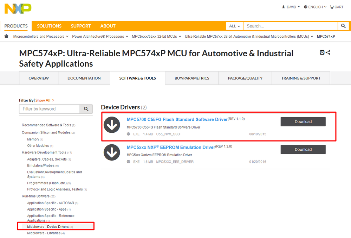Click the top search magnifier button
This screenshot has height=238, width=351.
[x=343, y=26]
